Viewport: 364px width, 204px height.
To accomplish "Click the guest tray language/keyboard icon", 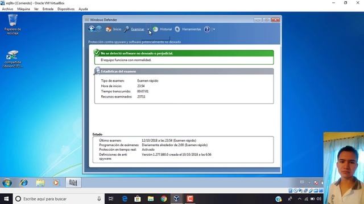I will pyautogui.click(x=302, y=182).
